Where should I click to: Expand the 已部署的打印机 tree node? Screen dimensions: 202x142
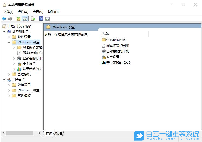(x=14, y=58)
